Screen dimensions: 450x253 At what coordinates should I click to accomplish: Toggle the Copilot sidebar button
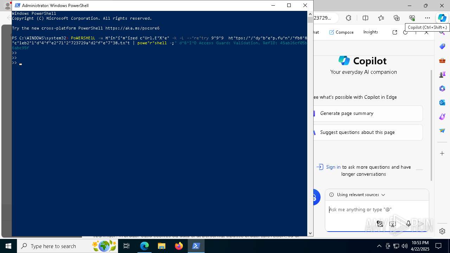click(x=442, y=18)
